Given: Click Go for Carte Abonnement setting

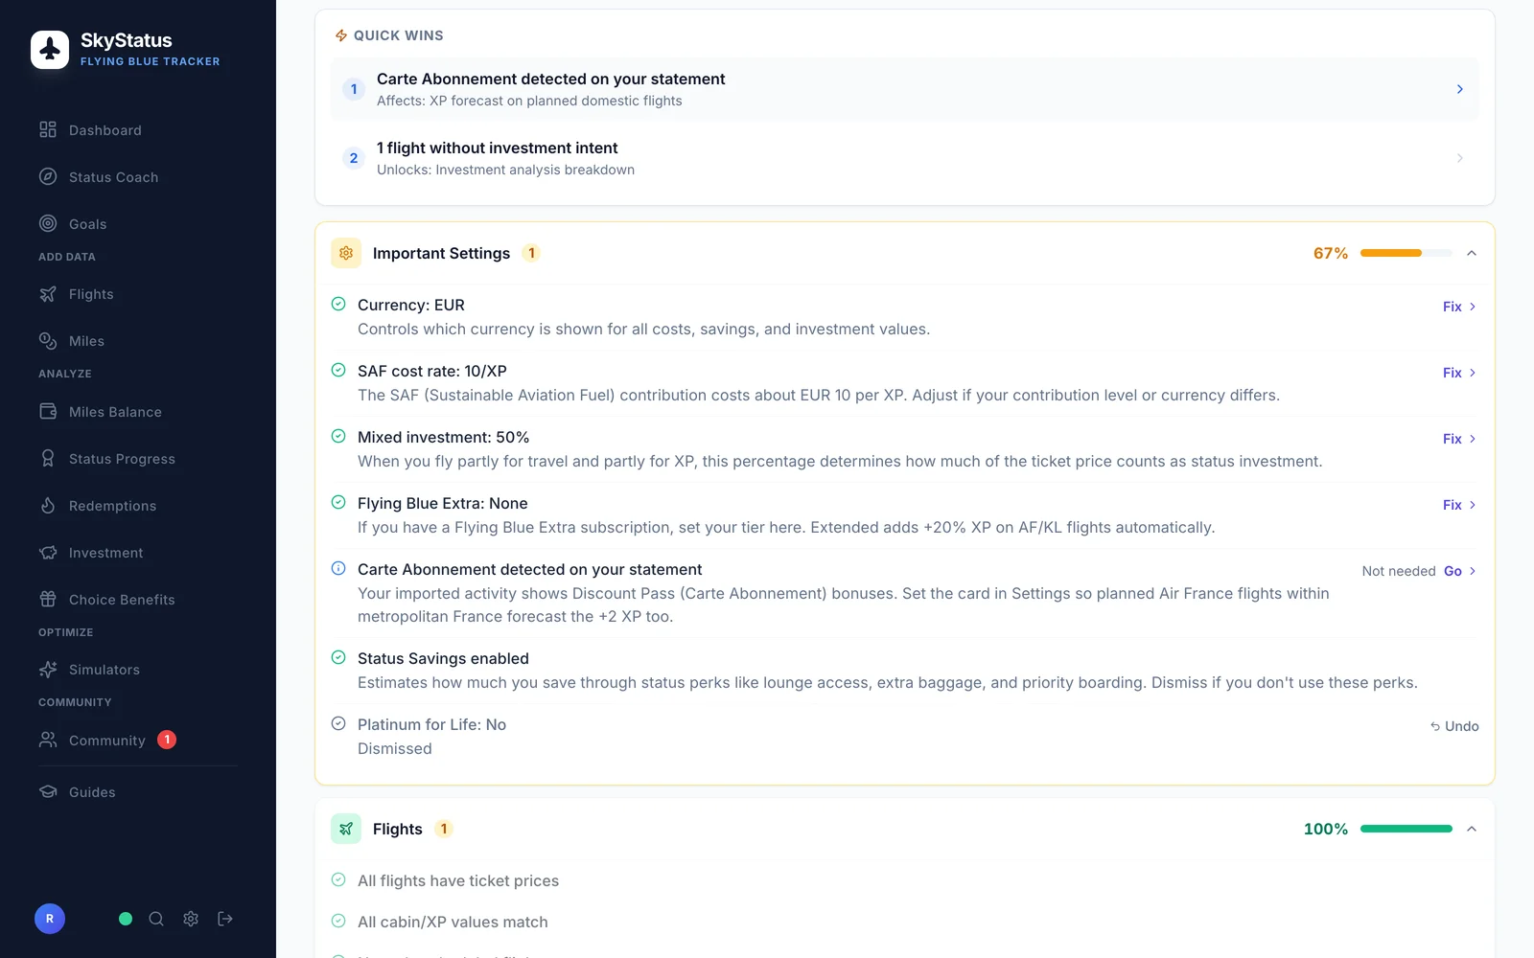Looking at the screenshot, I should 1460,571.
